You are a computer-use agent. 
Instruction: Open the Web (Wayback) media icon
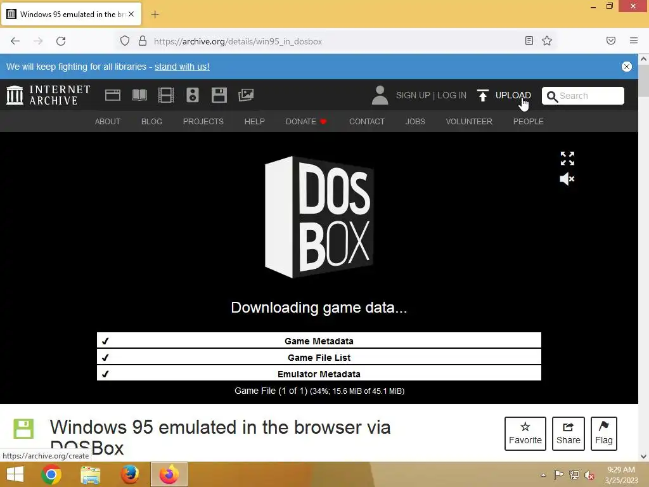113,95
